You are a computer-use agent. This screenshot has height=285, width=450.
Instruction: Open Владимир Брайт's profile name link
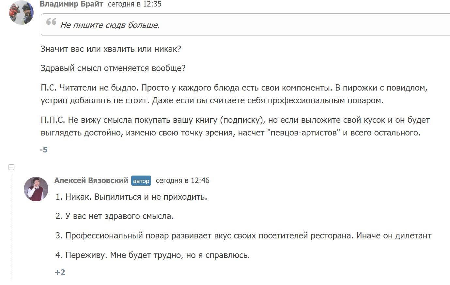pos(71,4)
